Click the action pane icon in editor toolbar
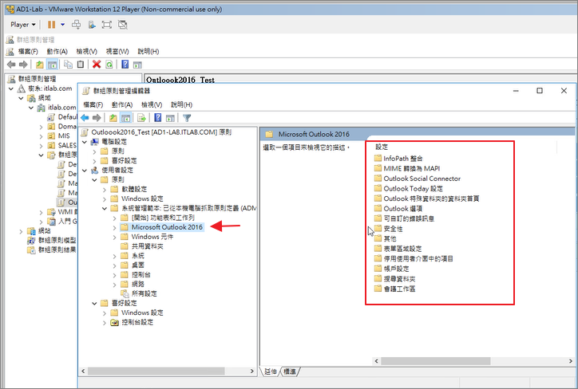This screenshot has height=389, width=578. point(170,118)
